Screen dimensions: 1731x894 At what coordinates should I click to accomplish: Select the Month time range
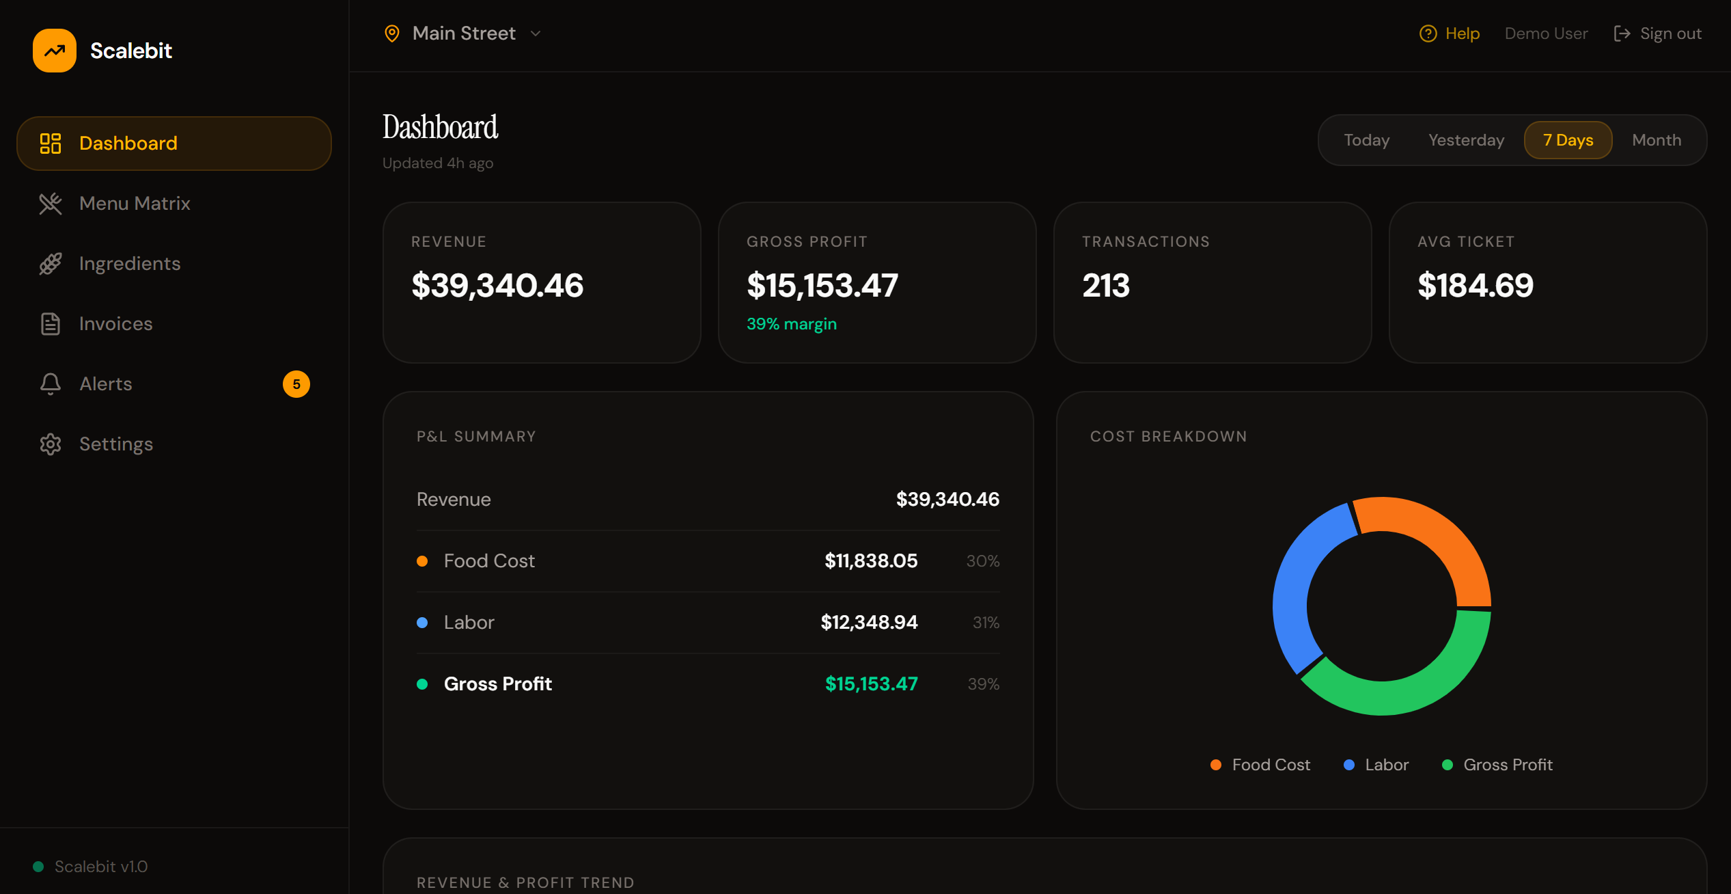1656,140
